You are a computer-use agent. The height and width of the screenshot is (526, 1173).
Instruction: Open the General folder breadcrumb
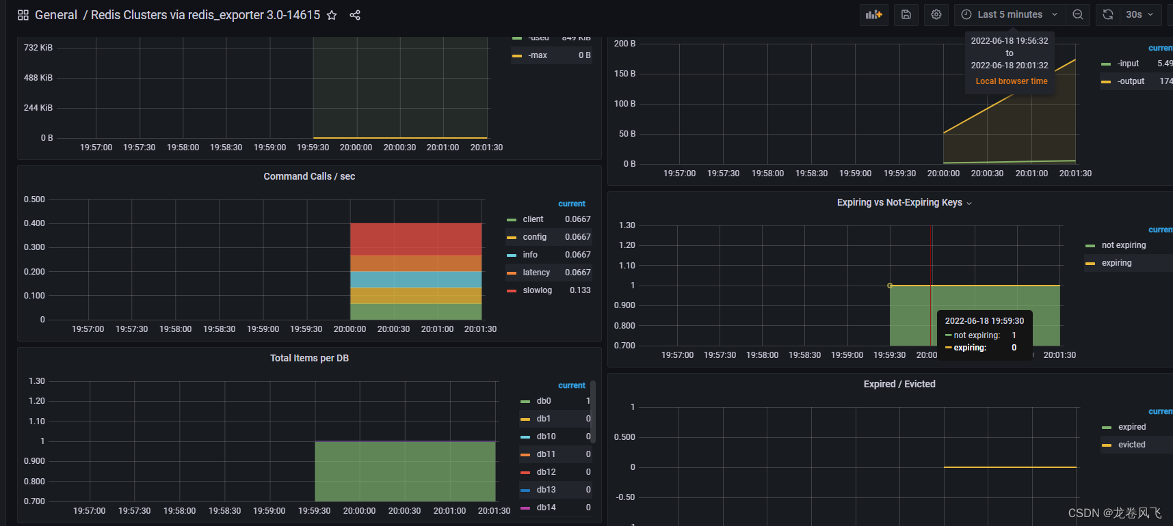[x=56, y=15]
